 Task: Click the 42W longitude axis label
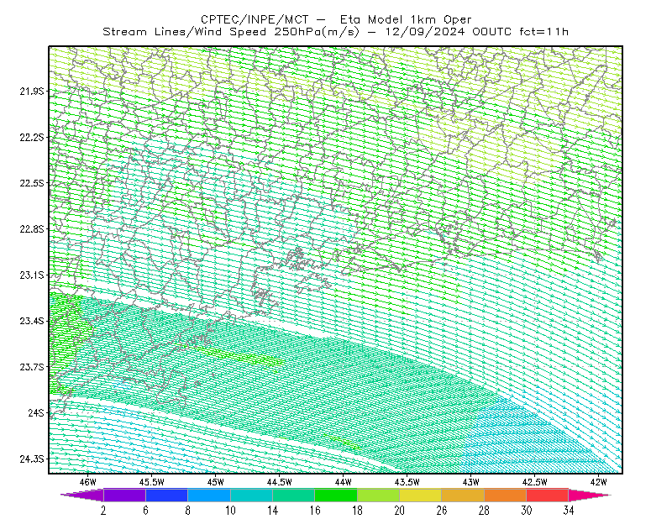point(599,482)
